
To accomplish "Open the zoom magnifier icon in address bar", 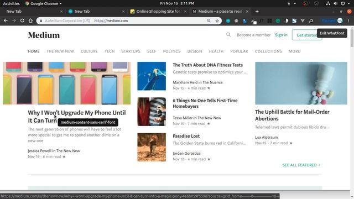I will 209,21.
